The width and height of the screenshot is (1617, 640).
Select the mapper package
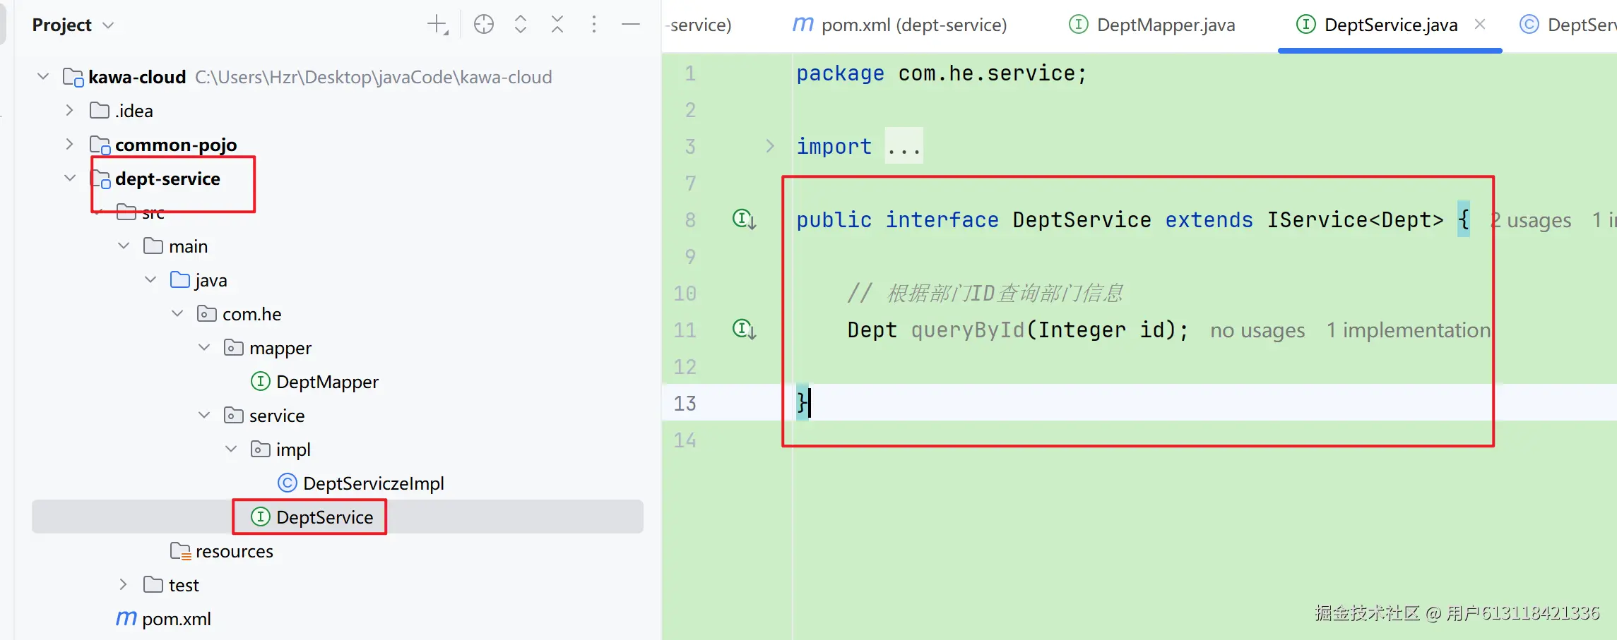280,348
